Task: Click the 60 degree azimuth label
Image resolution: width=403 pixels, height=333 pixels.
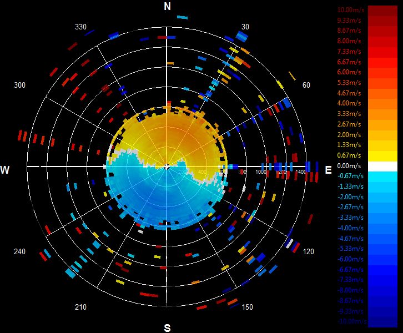Action: click(306, 85)
